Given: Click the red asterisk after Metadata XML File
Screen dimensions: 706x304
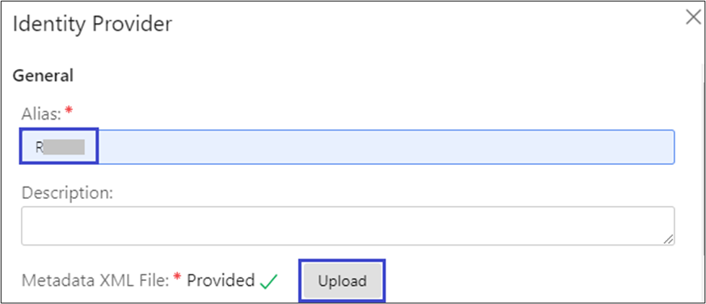Looking at the screenshot, I should [177, 280].
